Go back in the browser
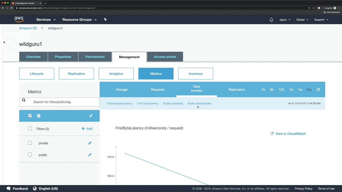Image resolution: width=342 pixels, height=192 pixels. point(3,8)
